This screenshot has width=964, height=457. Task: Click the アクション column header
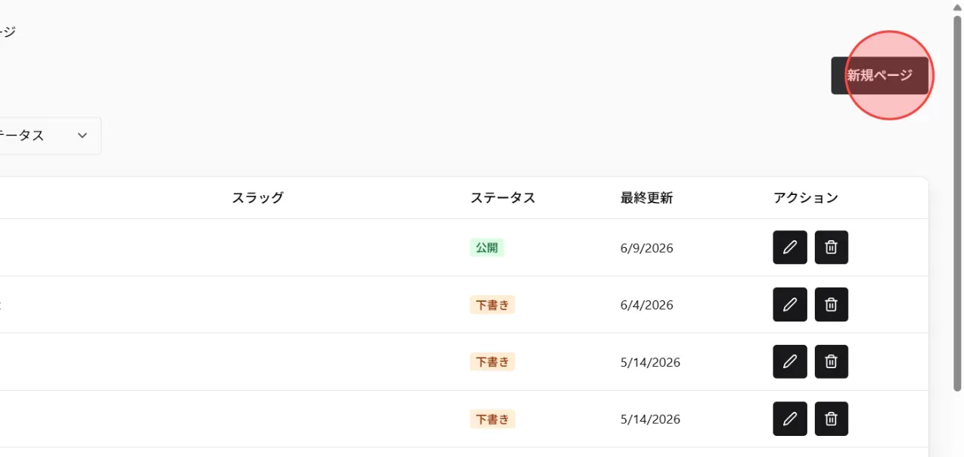806,198
